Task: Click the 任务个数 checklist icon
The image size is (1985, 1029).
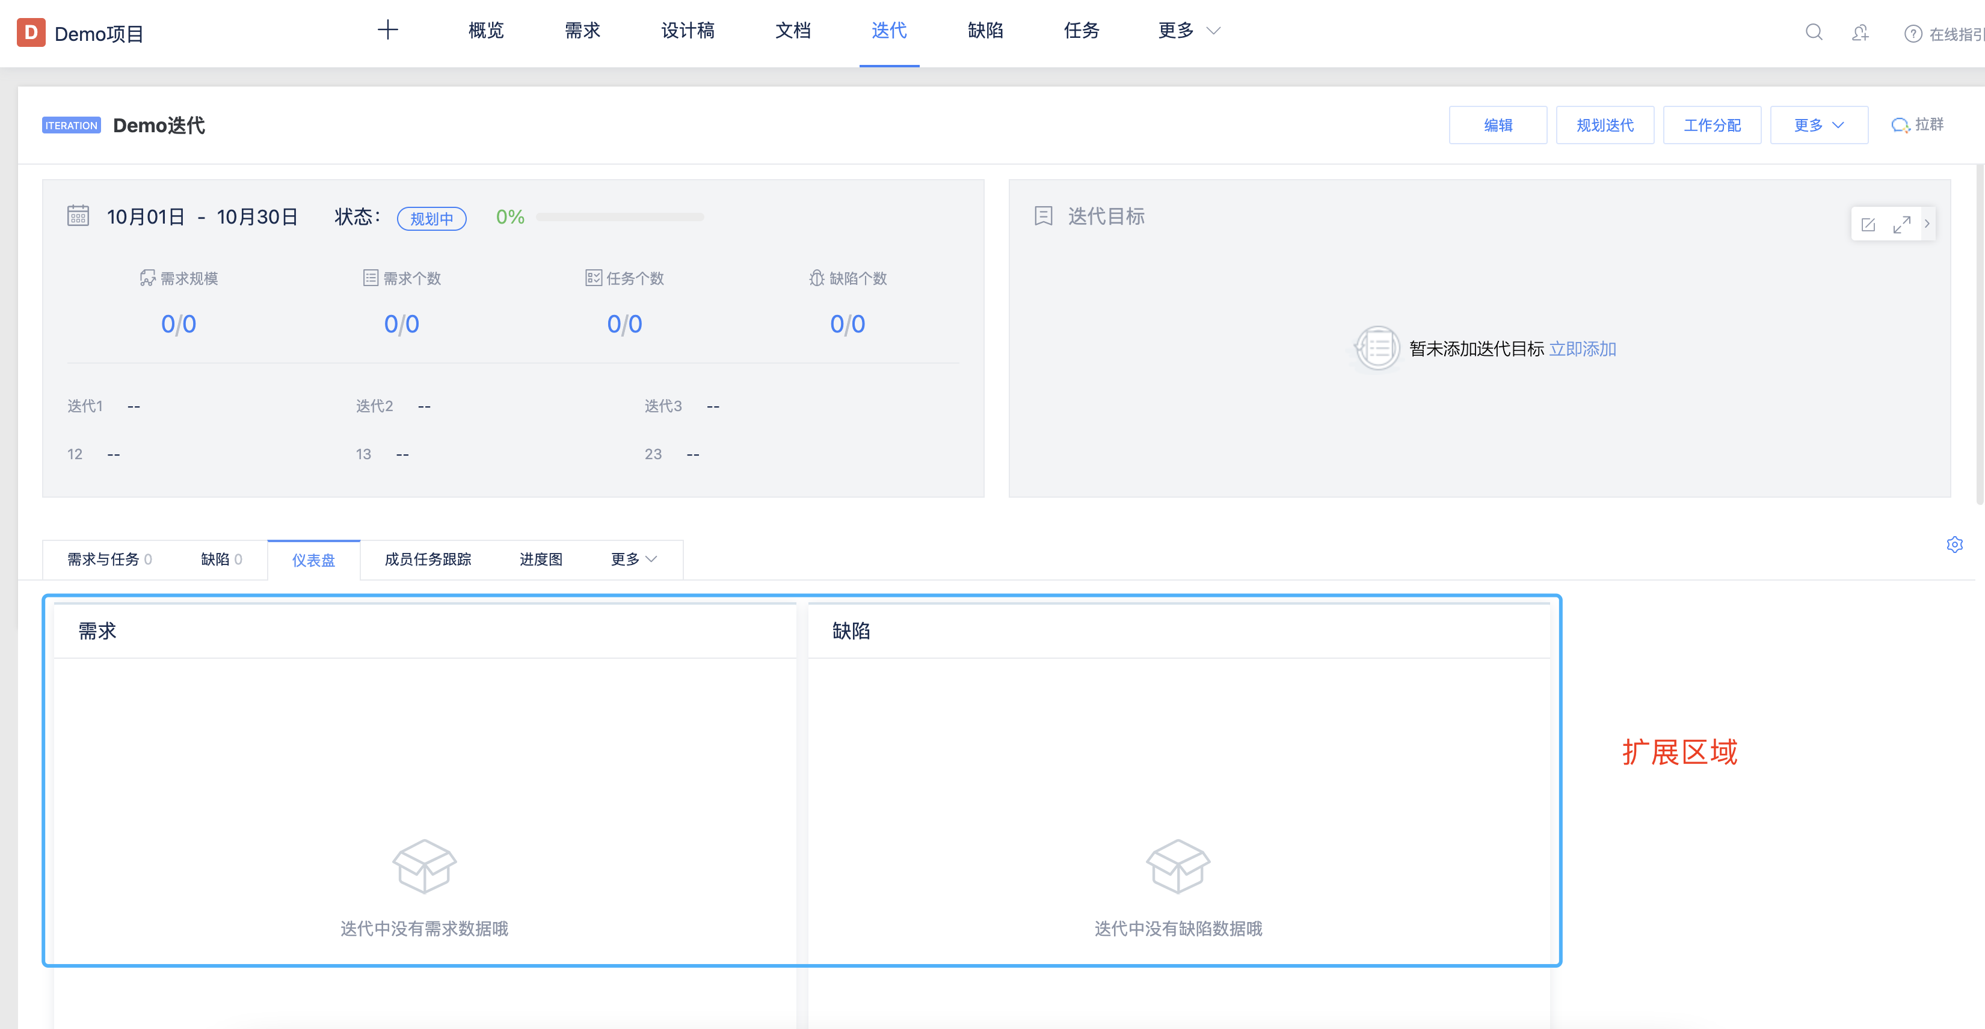Action: (x=593, y=278)
